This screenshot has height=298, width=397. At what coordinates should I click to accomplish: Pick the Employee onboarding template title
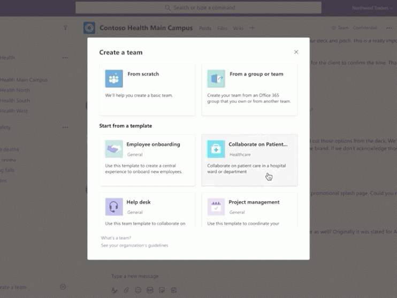point(153,144)
